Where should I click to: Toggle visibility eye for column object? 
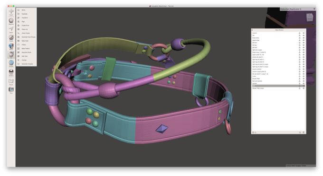(304, 33)
